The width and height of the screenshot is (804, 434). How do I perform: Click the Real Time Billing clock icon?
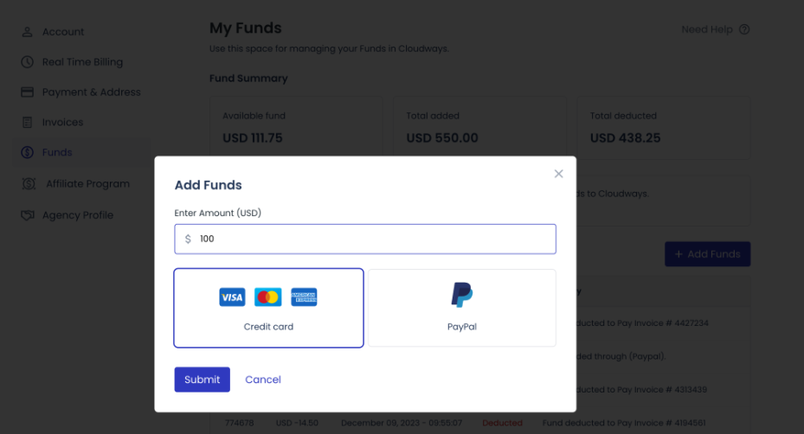27,62
